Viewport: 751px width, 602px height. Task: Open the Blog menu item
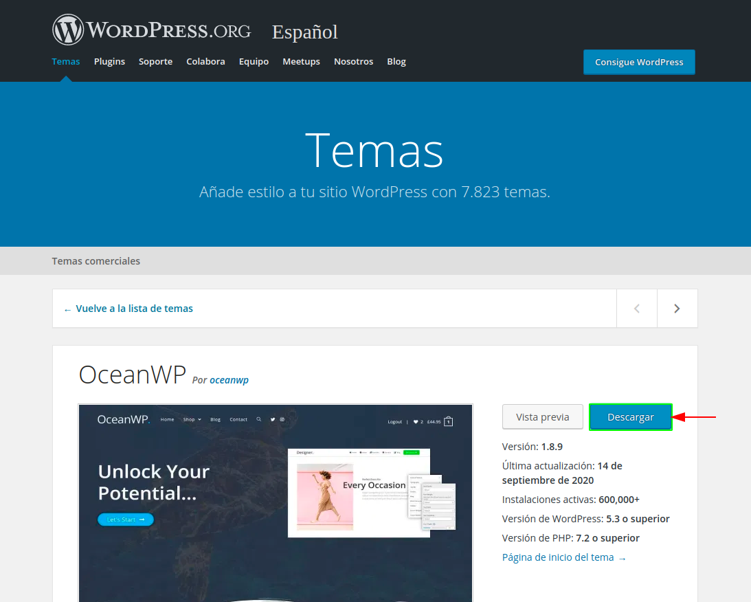[396, 61]
